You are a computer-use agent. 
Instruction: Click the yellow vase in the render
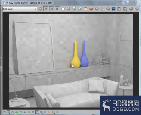[x=76, y=58]
